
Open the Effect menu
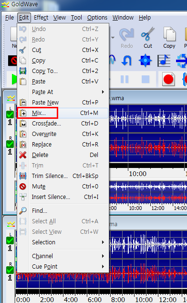coord(41,18)
